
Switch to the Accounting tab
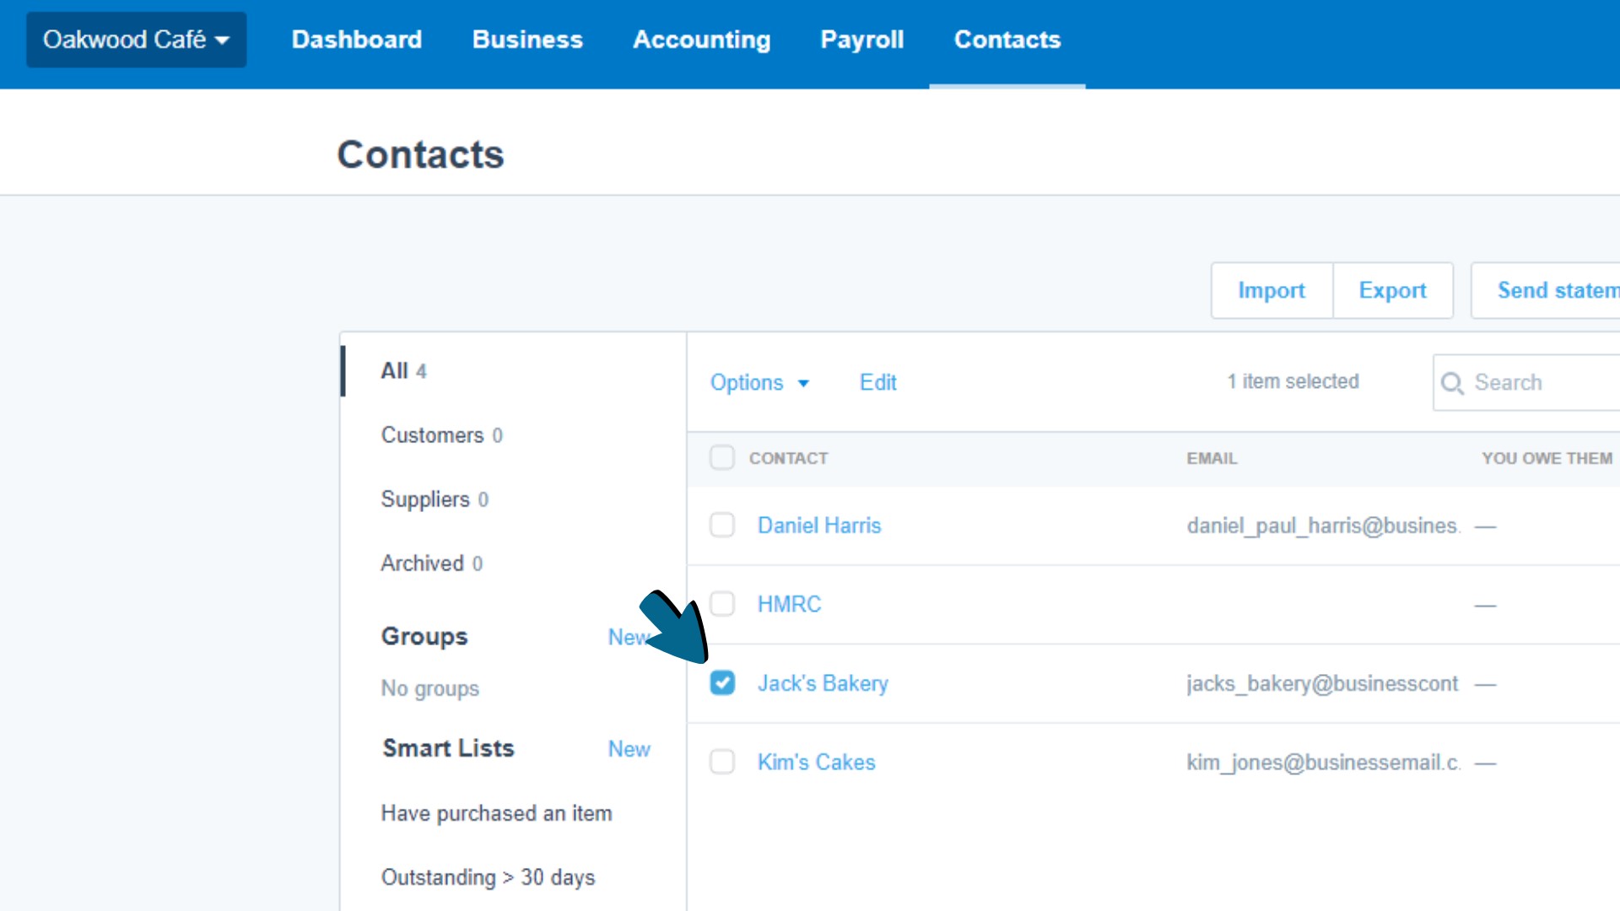702,40
